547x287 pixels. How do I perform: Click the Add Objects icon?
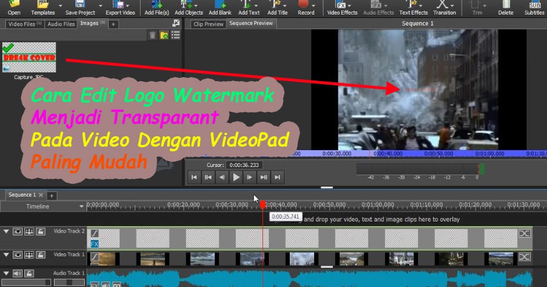click(186, 4)
